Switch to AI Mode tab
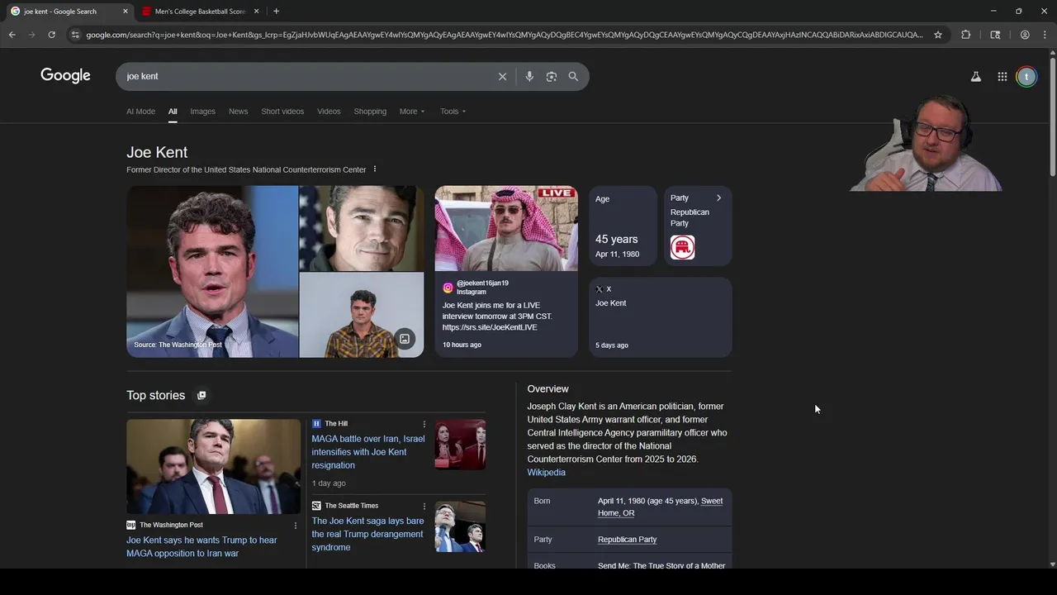1057x595 pixels. (x=140, y=112)
